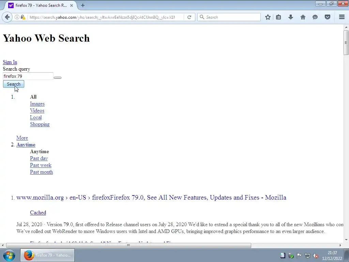
Task: Click the horizontal scrollbar right arrow
Action: 340,245
